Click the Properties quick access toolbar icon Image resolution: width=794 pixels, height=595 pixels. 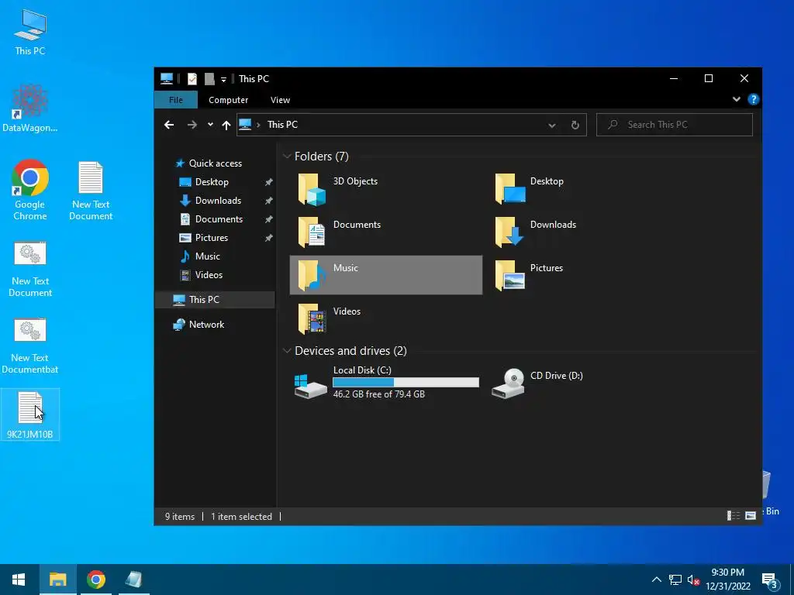(192, 79)
